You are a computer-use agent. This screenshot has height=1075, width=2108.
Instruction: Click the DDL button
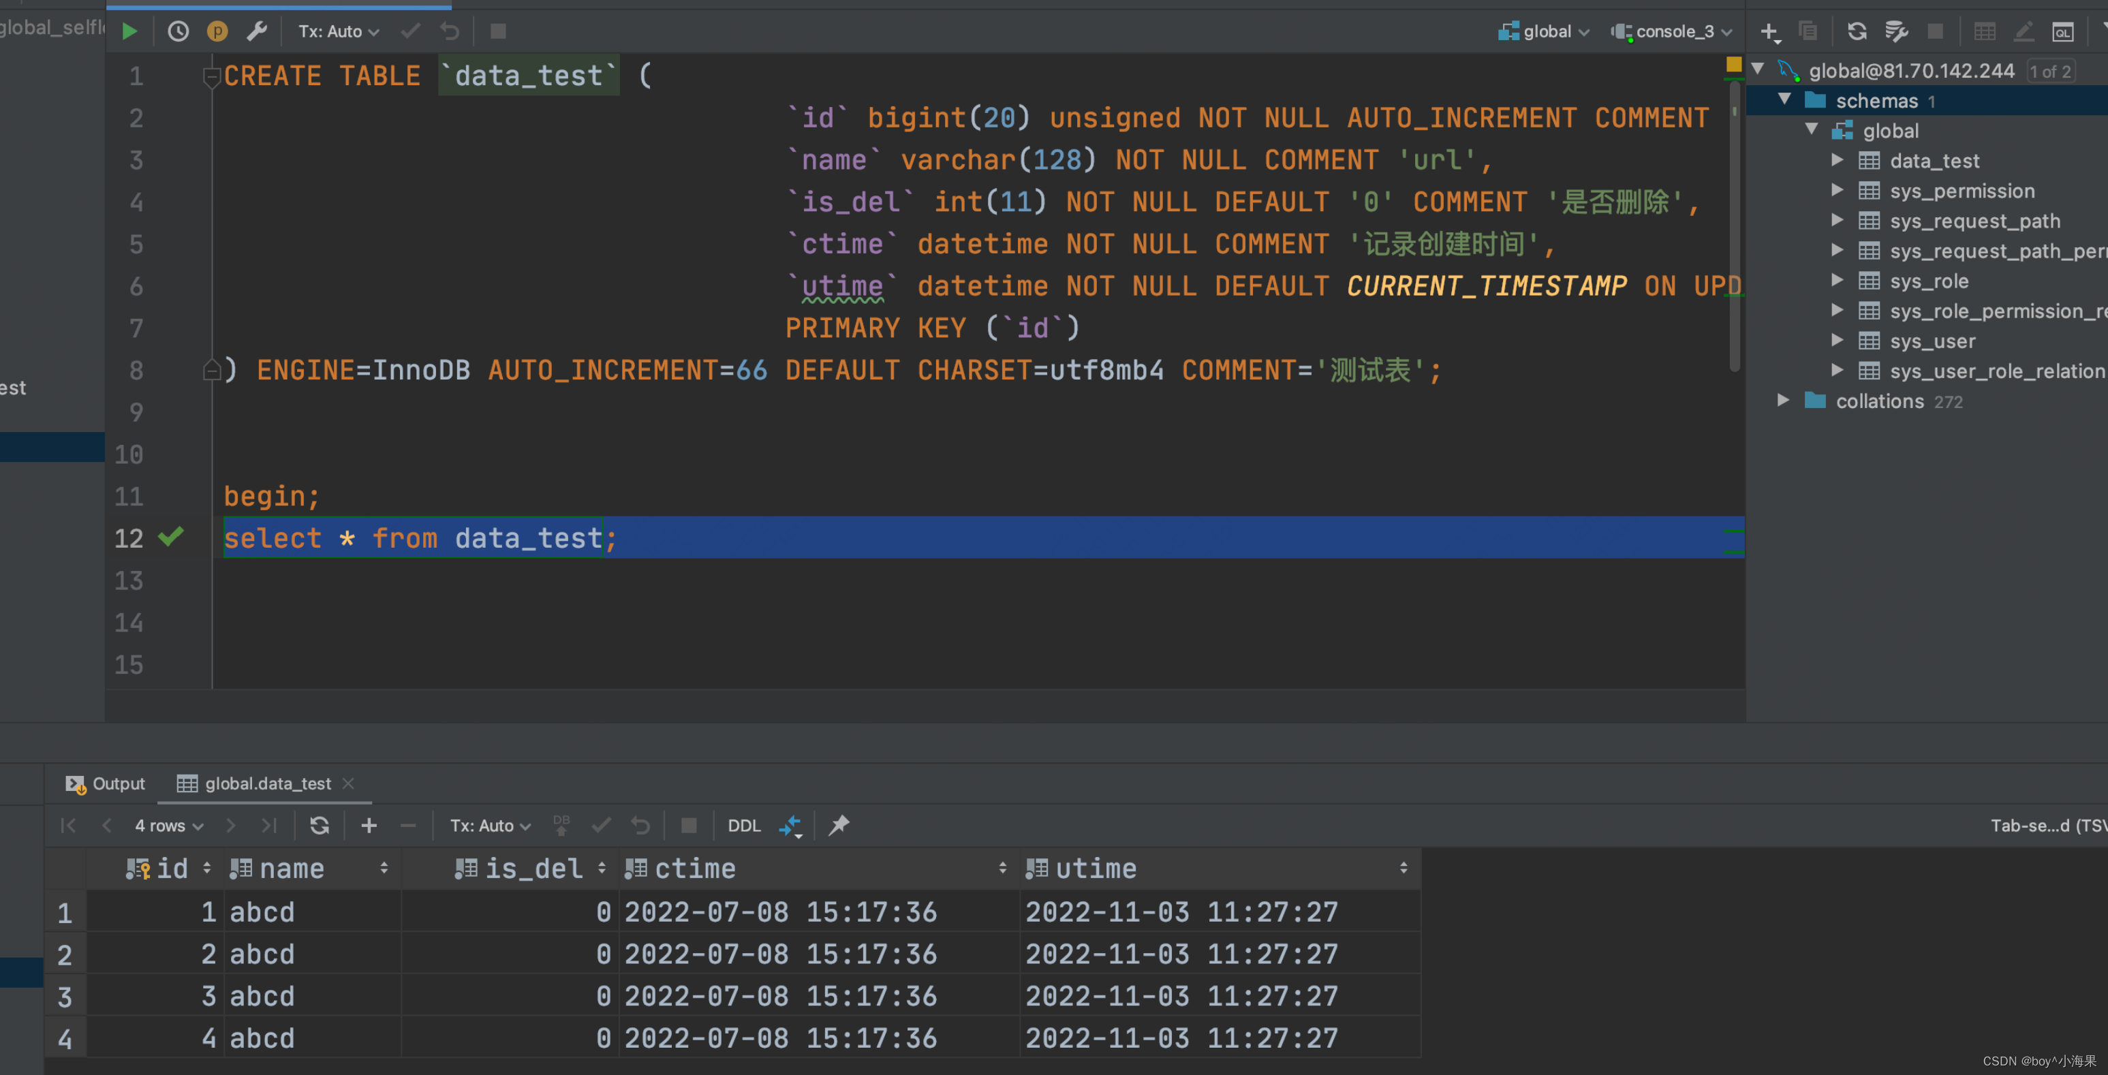click(x=744, y=826)
